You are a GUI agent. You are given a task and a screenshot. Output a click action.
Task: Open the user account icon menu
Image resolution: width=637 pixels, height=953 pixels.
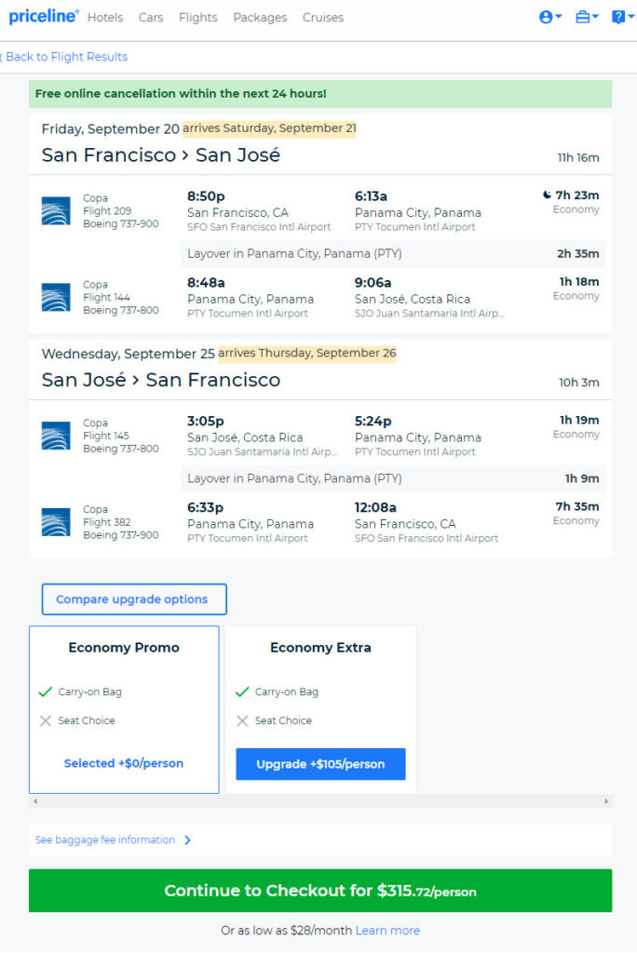549,17
